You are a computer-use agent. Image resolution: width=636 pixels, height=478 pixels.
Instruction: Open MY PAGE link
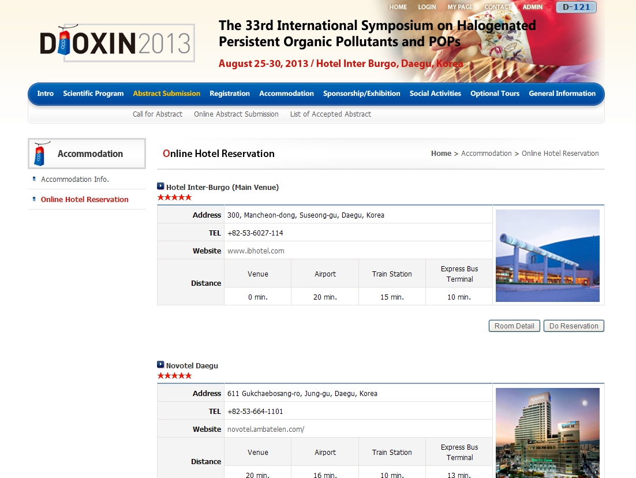point(460,7)
